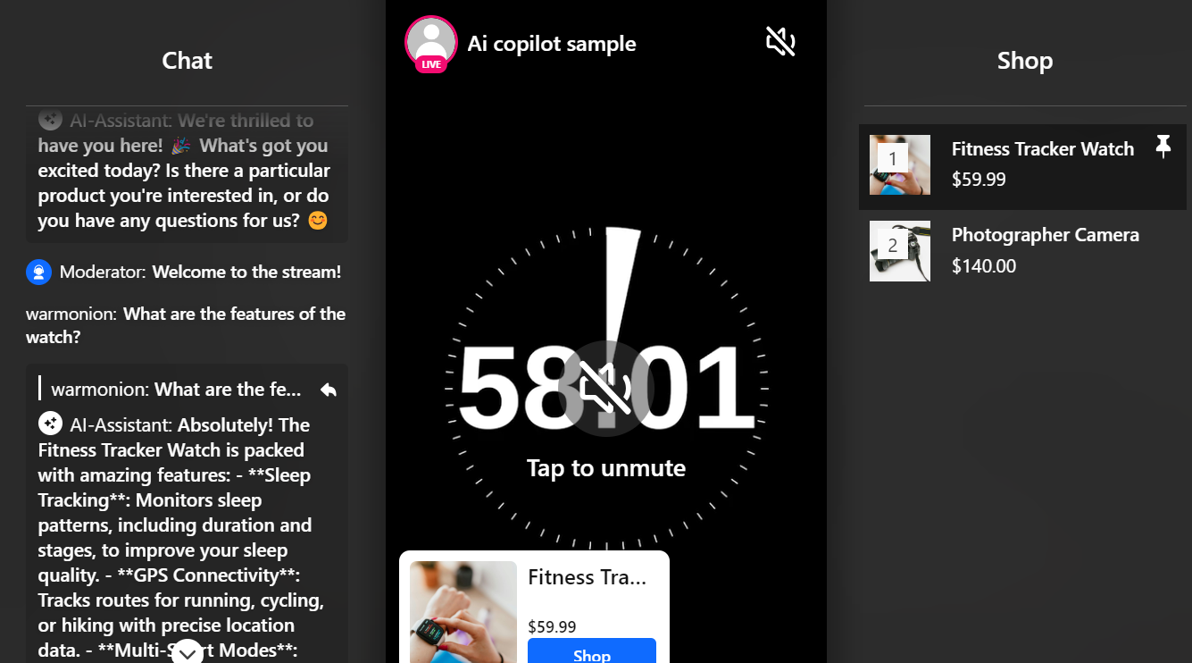Tap the center unmute speaker icon
Image resolution: width=1192 pixels, height=663 pixels.
606,388
